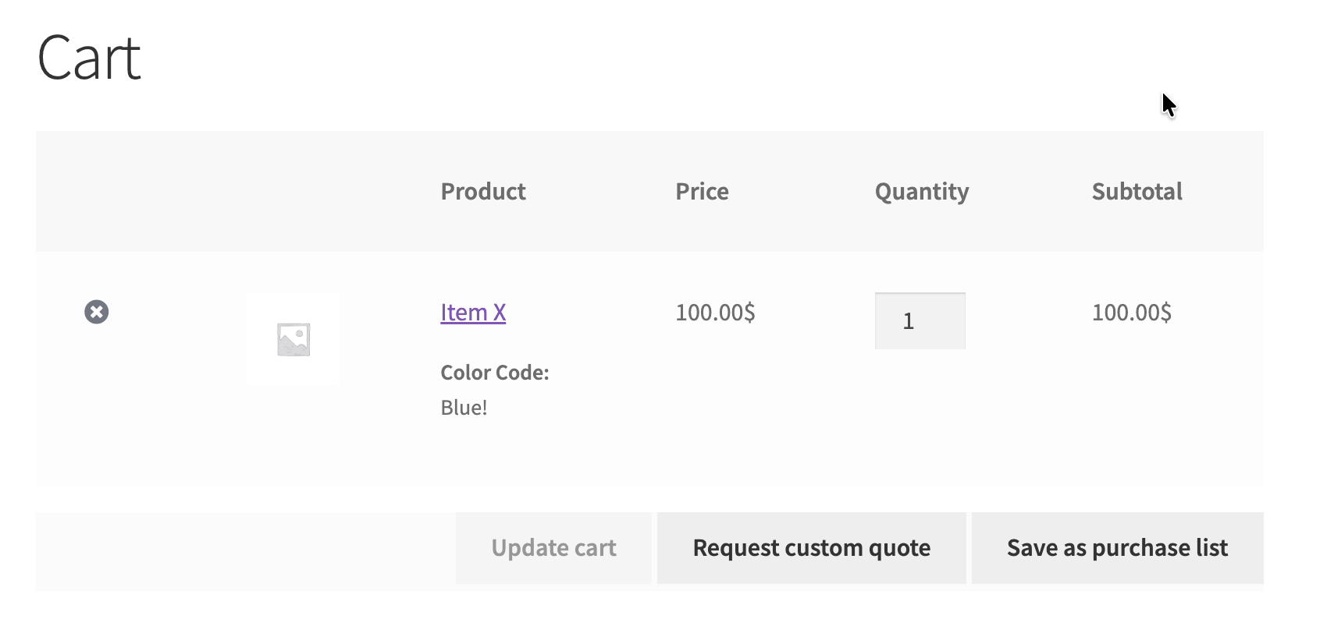Click the Cart page heading

[89, 58]
